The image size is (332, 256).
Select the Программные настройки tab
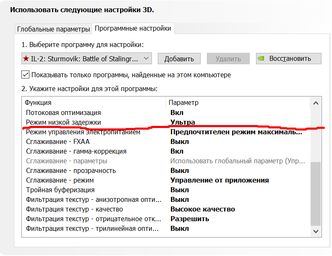click(x=133, y=28)
